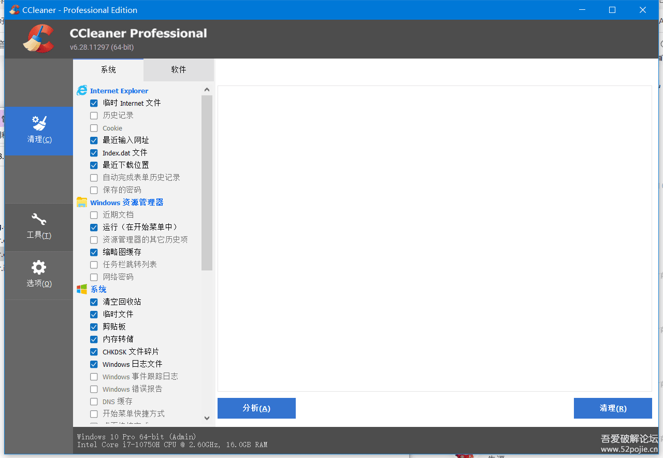
Task: Uncheck Windows 日志文件 checkbox
Action: (94, 364)
